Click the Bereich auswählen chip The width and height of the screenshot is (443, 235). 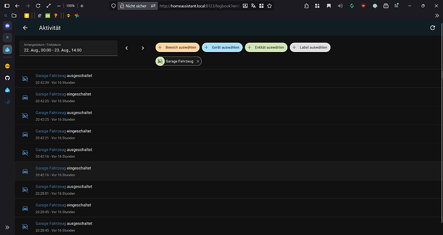point(177,48)
